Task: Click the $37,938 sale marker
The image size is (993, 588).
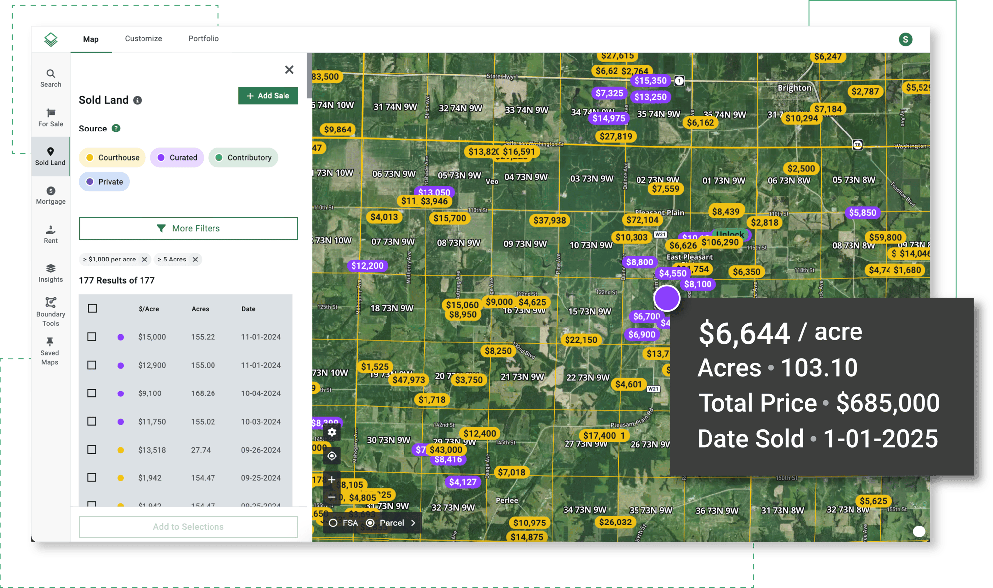Action: [550, 220]
